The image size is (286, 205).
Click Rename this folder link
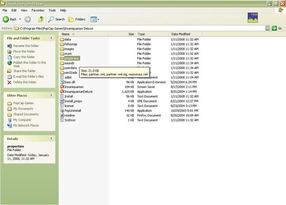[26, 46]
